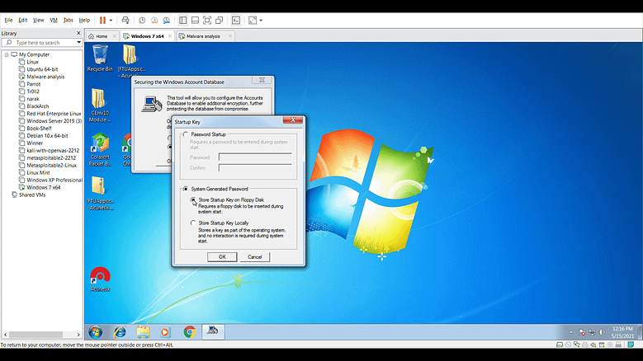Select Colasoft Packet Builder desktop shortcut
This screenshot has height=361, width=643.
[100, 149]
